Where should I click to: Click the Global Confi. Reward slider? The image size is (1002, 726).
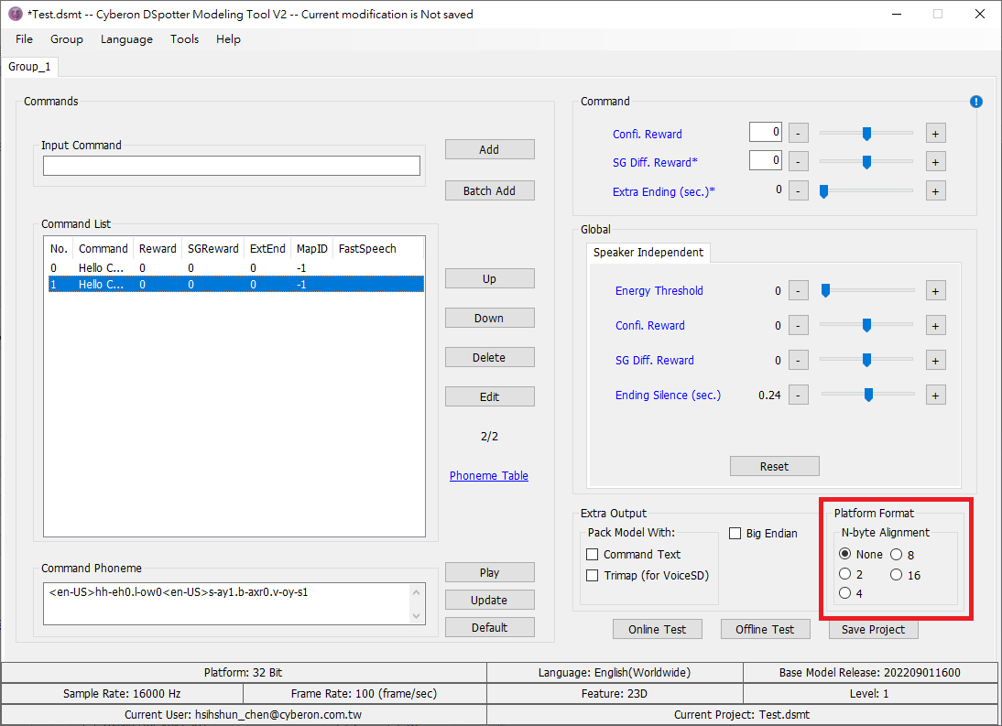coord(867,325)
